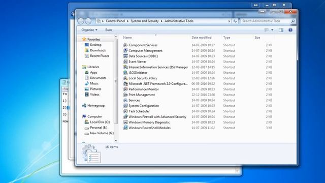Click the Forward navigation arrow
Screen dimensions: 325x183
click(88, 21)
